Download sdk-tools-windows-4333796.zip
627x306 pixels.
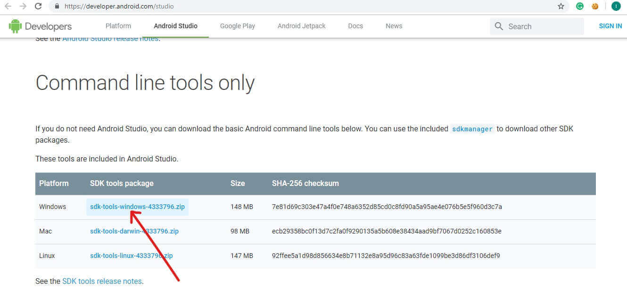click(137, 207)
